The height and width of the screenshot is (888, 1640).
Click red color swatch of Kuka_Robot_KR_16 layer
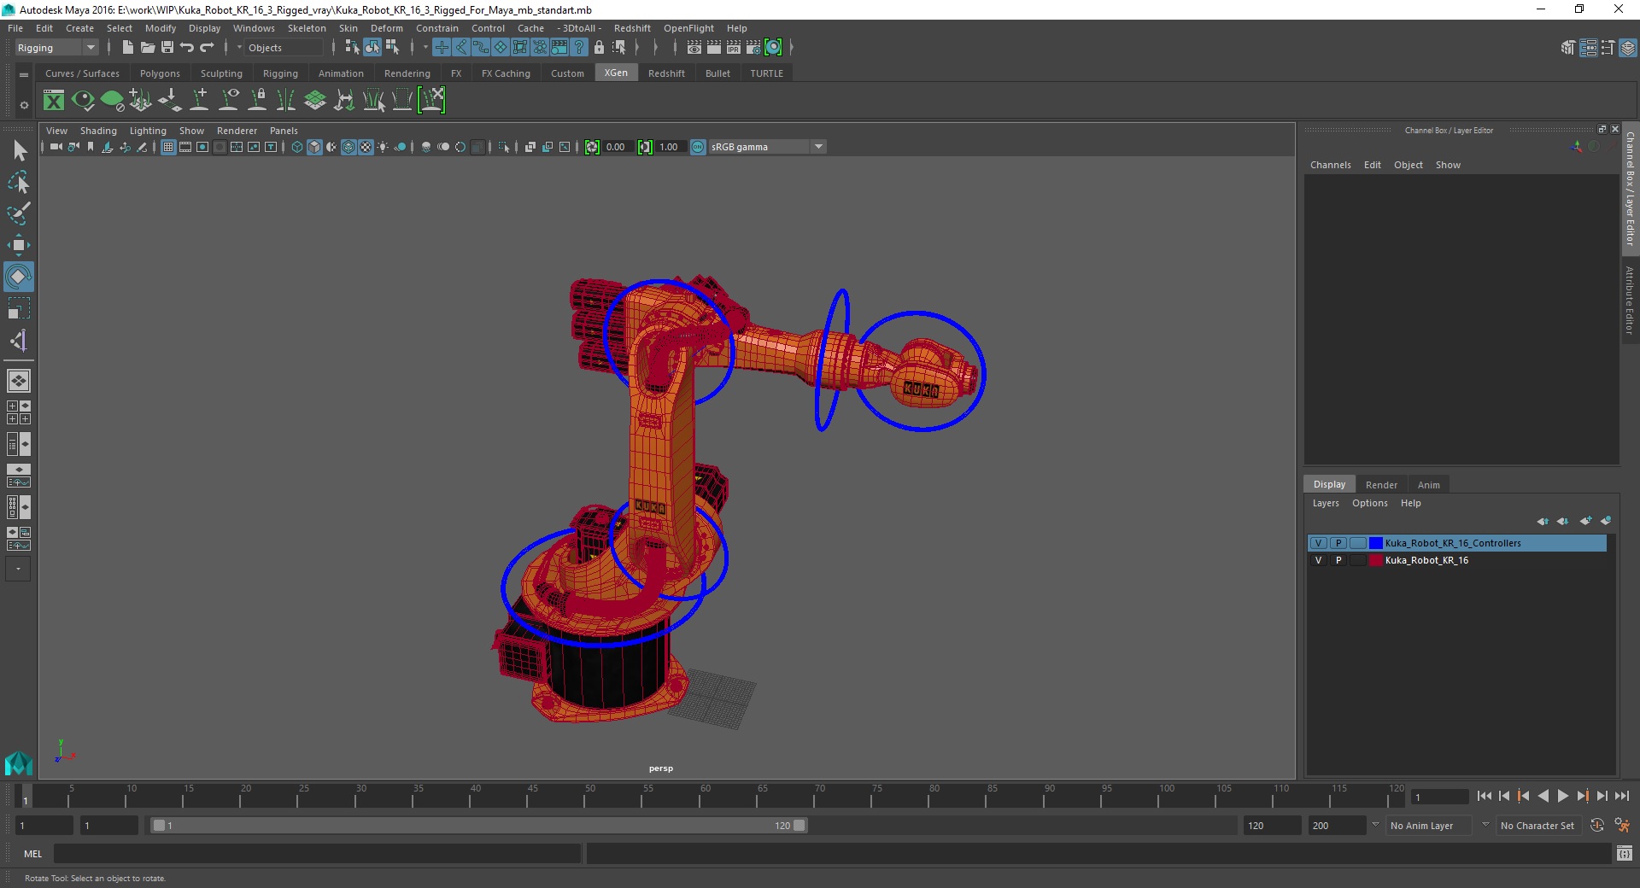(1376, 560)
